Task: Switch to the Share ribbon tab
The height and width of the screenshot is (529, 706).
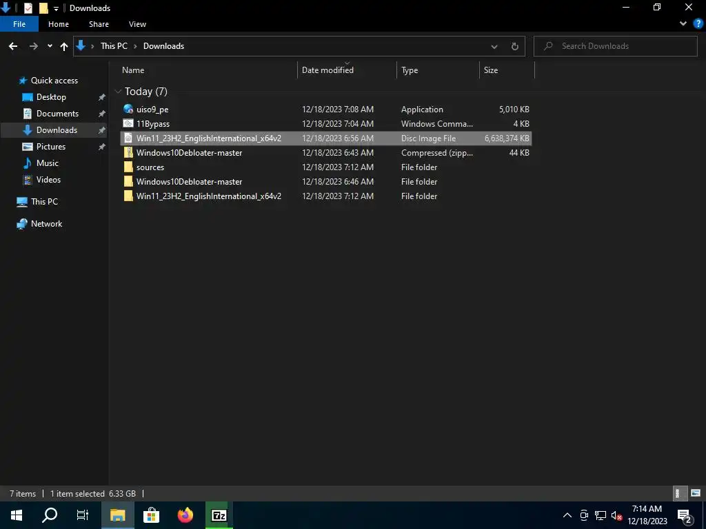Action: pos(99,24)
